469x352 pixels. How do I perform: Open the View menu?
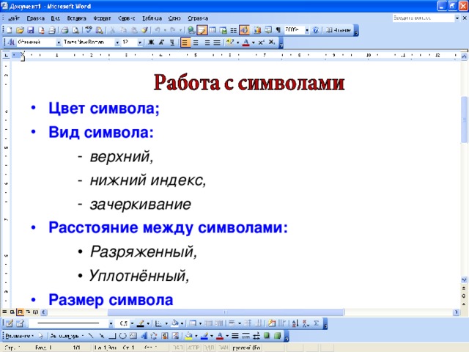pyautogui.click(x=56, y=18)
